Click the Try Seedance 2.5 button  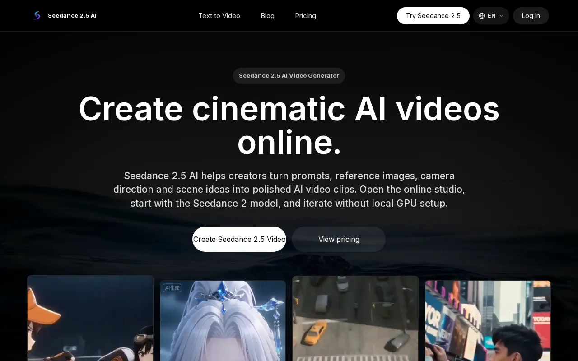pos(433,16)
